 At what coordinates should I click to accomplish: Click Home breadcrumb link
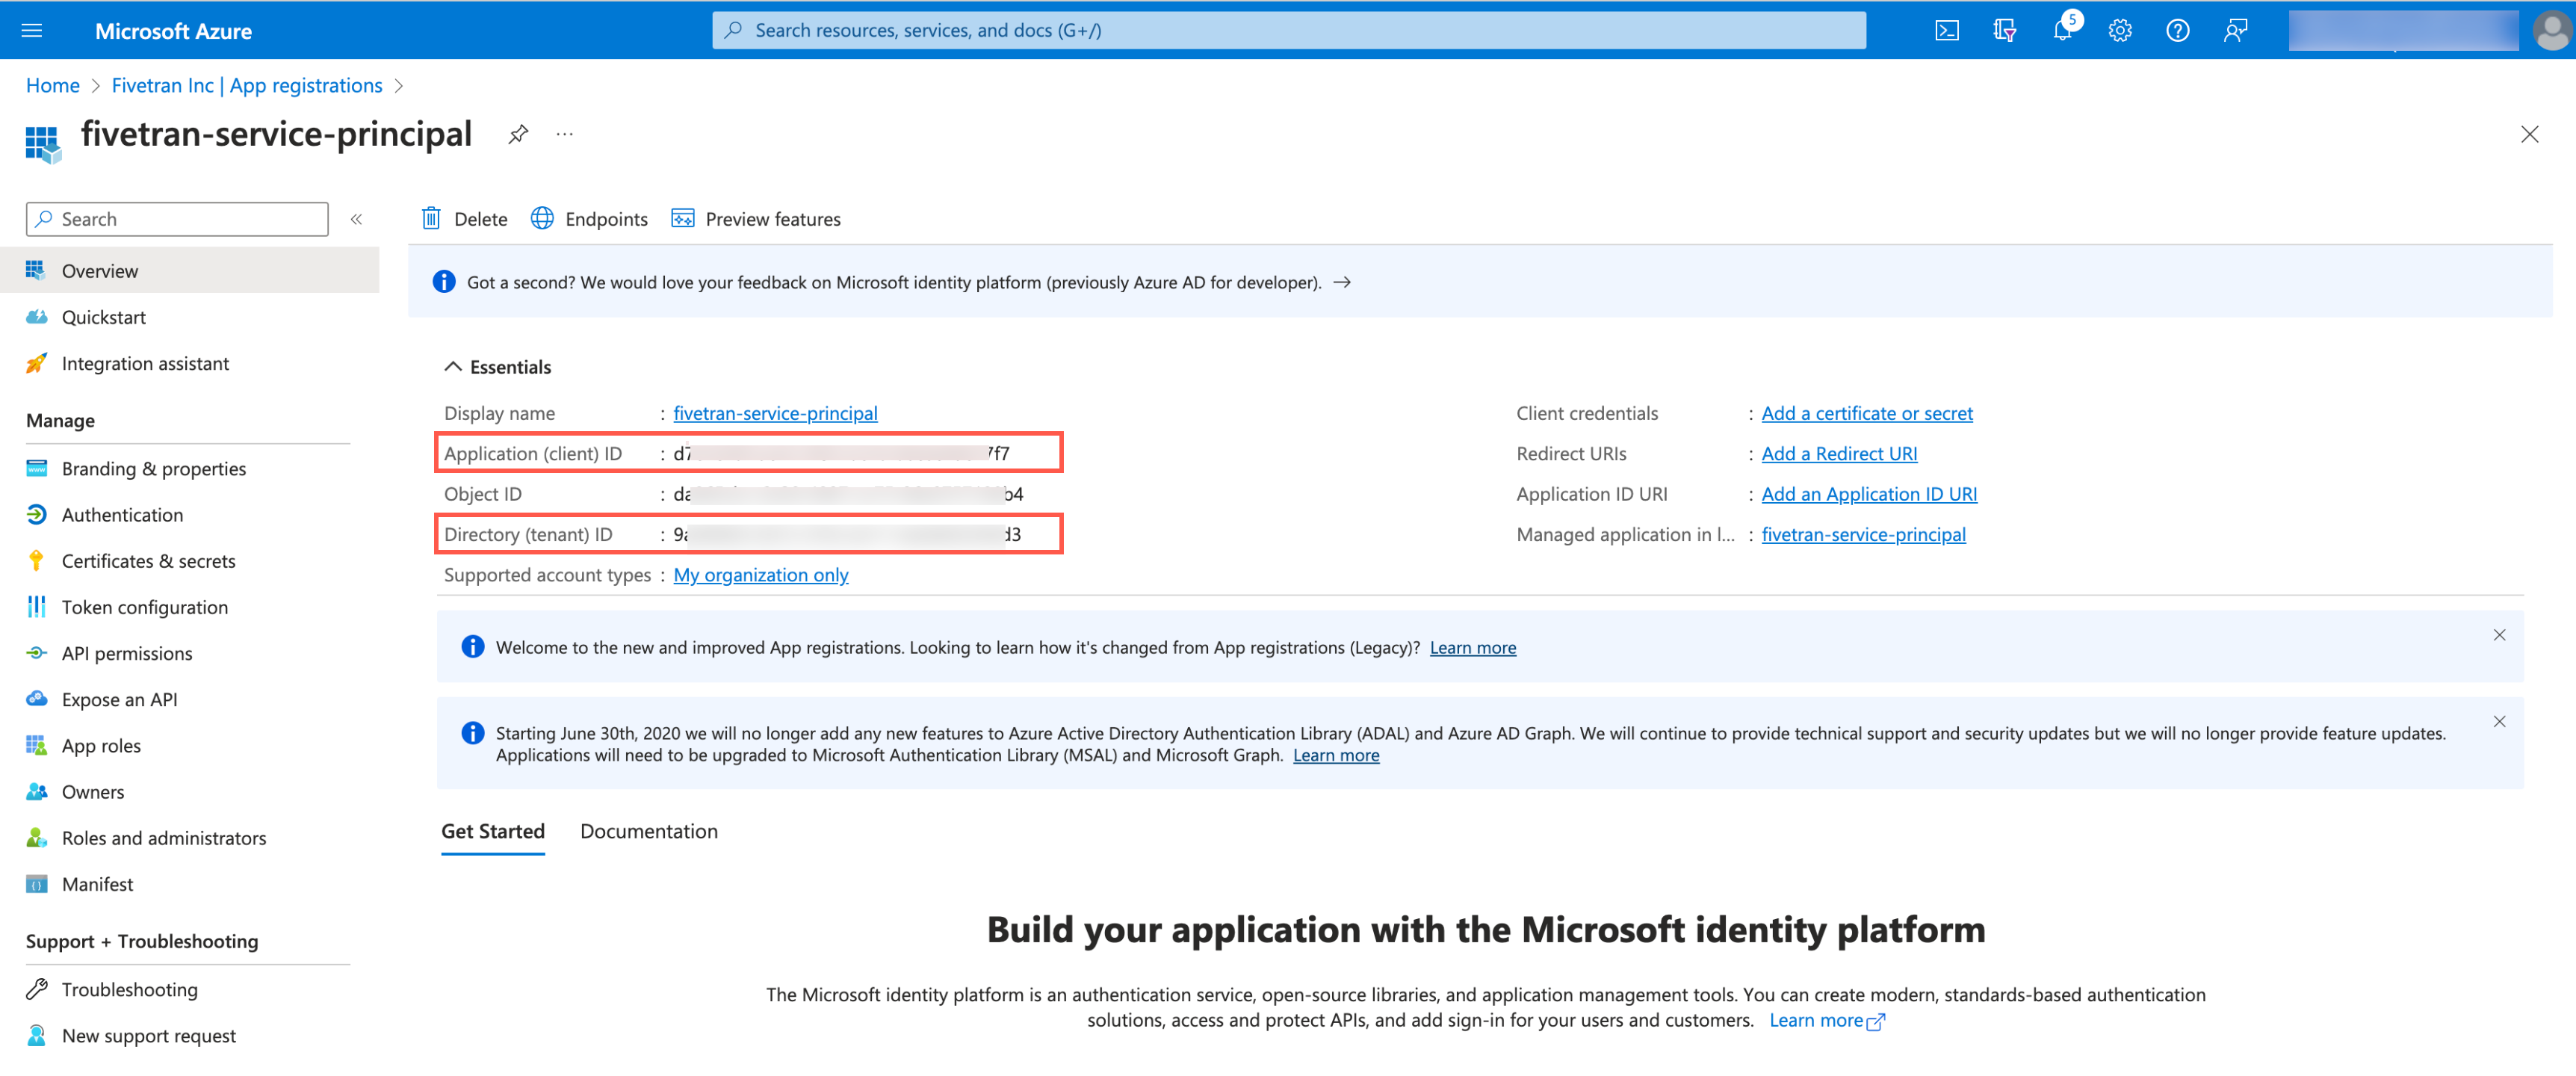(x=53, y=86)
